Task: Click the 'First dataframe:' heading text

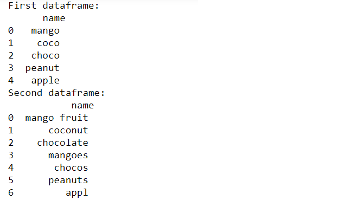Action: (x=54, y=5)
